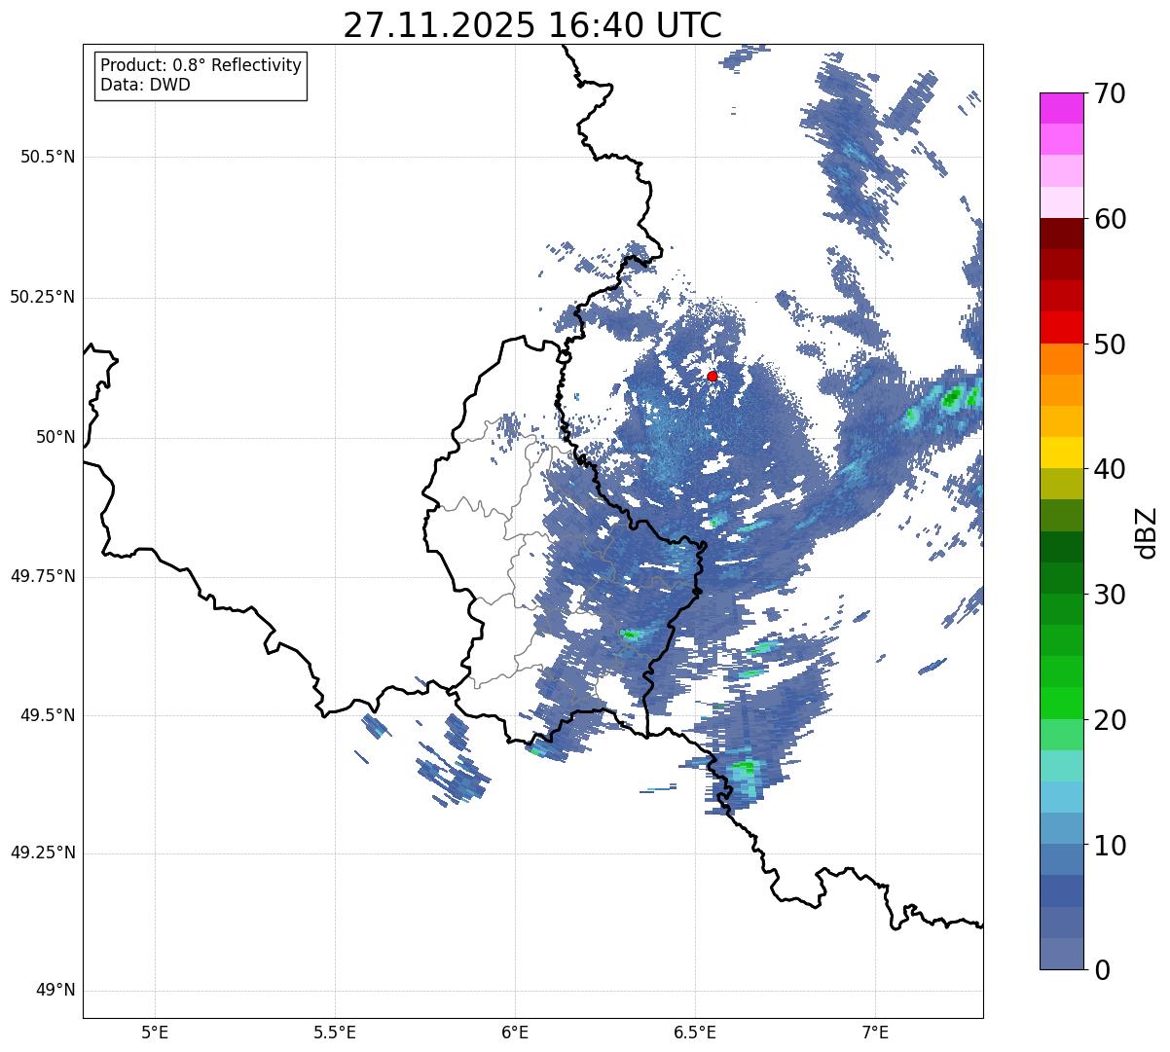Click the Data: DWD label text
The width and height of the screenshot is (1170, 1052).
click(x=145, y=85)
